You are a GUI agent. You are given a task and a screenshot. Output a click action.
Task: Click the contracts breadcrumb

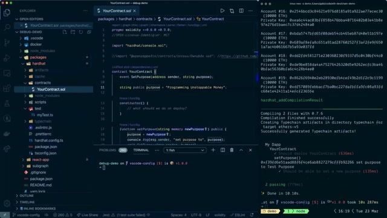[144, 19]
